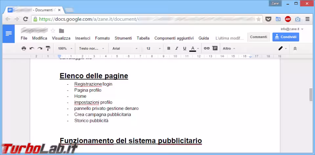This screenshot has width=315, height=155.
Task: Click the redo arrow icon
Action: [40, 48]
